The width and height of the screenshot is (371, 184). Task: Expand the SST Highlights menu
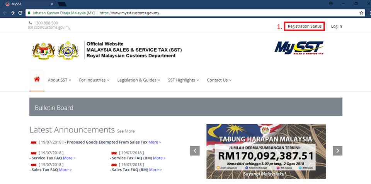[183, 80]
